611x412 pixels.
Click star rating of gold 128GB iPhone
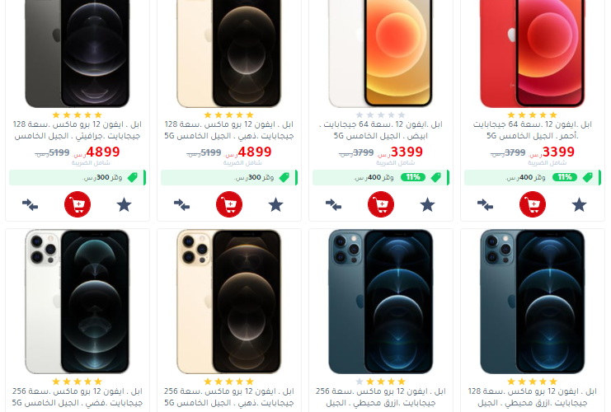(228, 115)
